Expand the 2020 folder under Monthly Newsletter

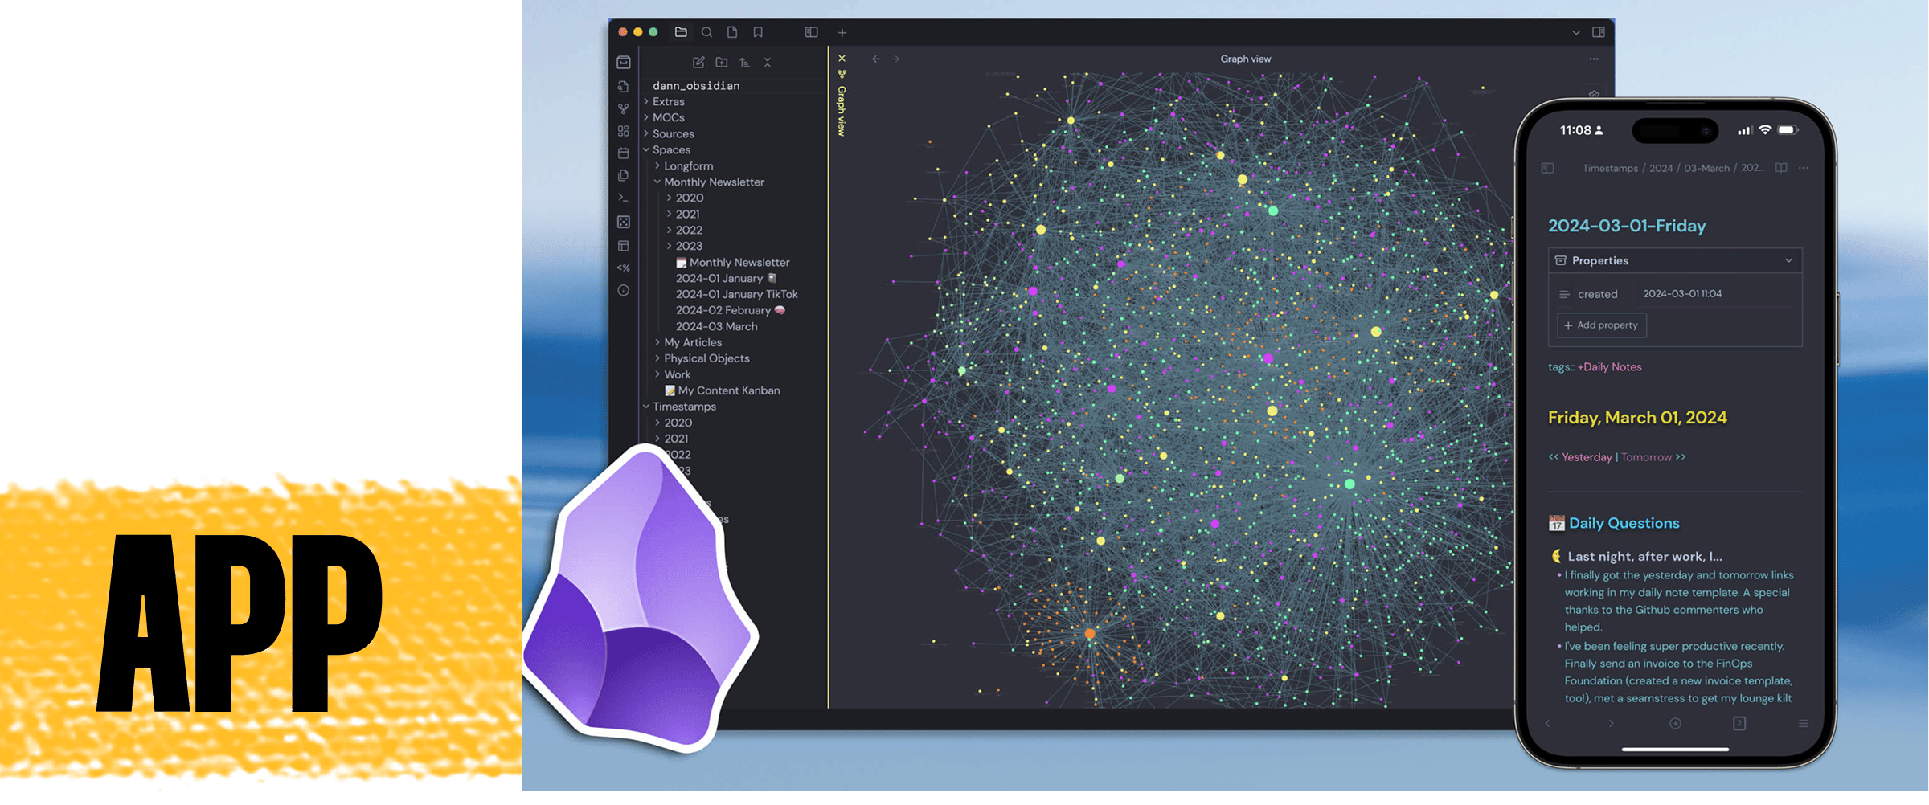click(689, 198)
